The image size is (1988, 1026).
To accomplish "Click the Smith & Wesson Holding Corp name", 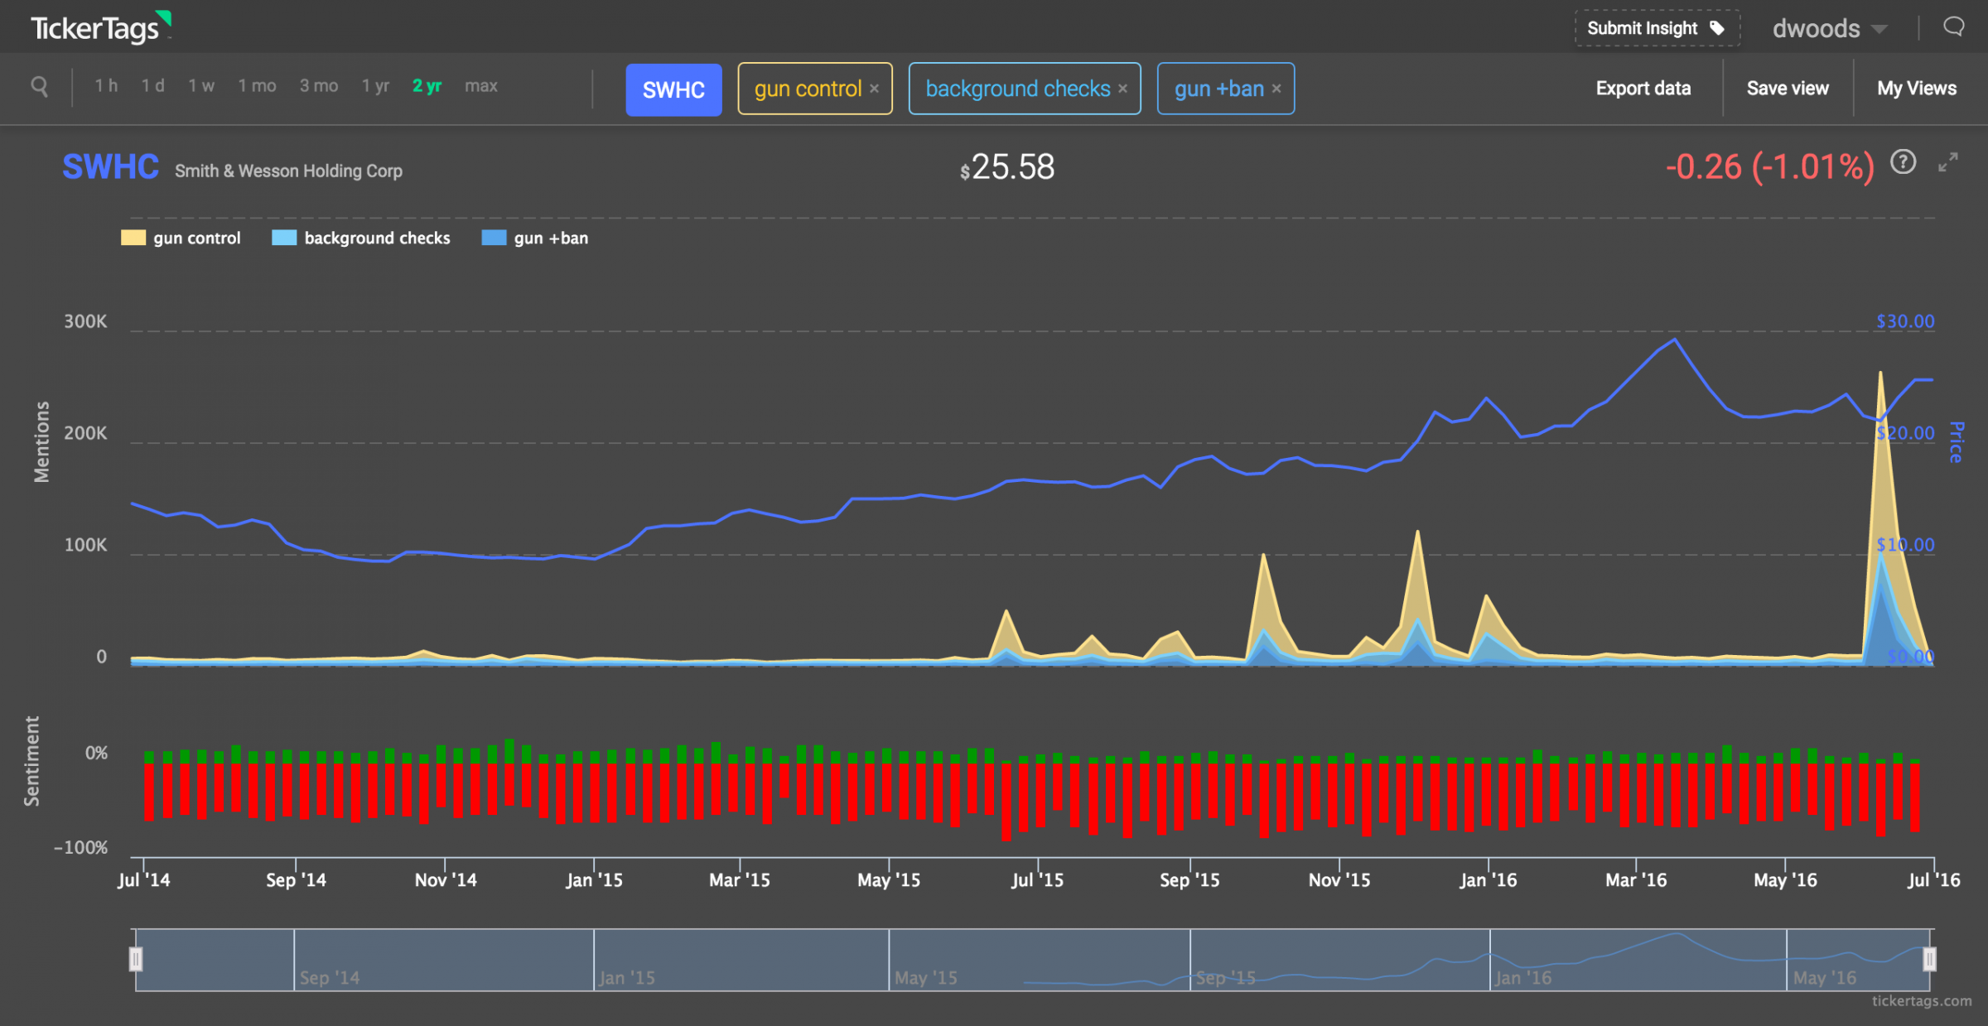I will (x=288, y=171).
